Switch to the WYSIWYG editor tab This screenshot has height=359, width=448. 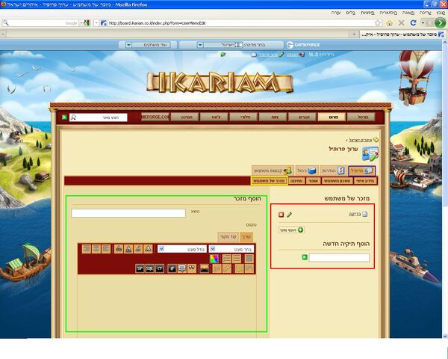pos(246,237)
